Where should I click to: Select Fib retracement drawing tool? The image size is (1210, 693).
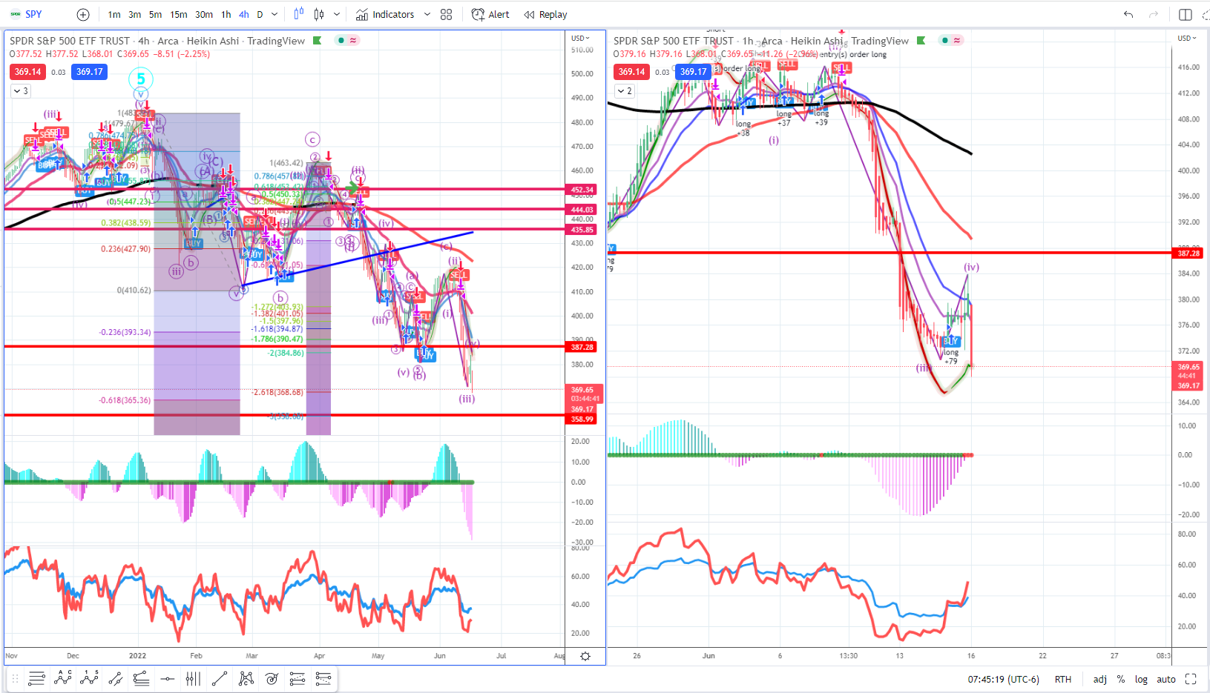pos(297,678)
